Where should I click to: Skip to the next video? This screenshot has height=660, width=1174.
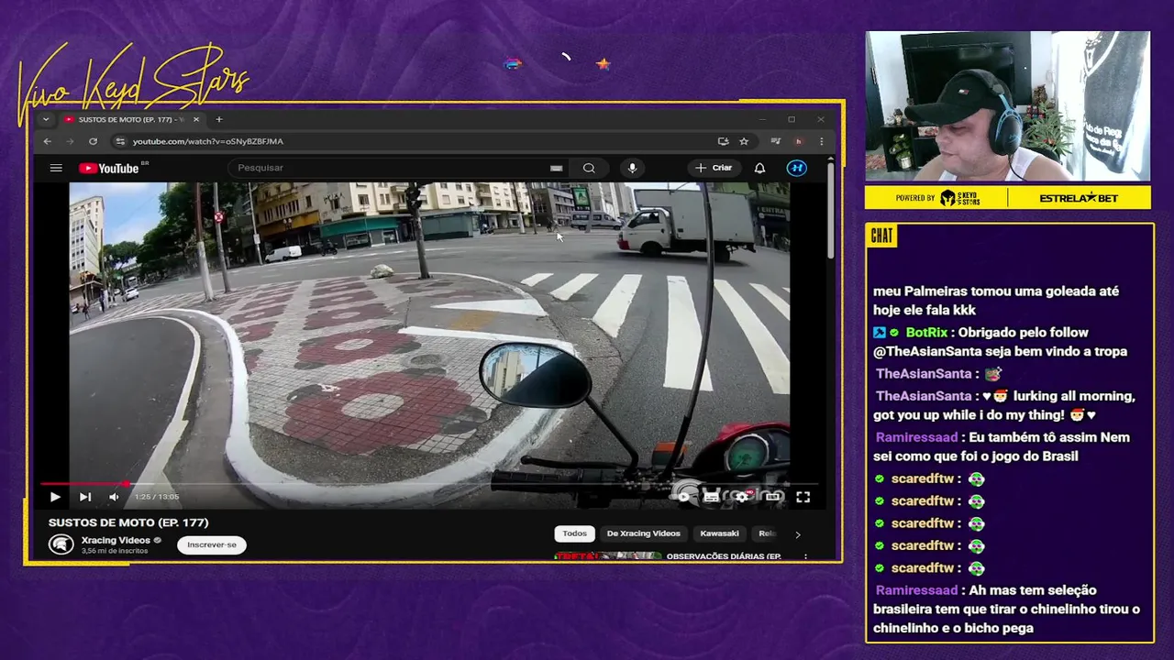pyautogui.click(x=84, y=497)
